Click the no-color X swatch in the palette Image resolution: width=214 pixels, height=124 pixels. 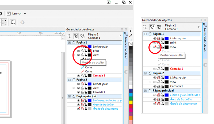click(131, 44)
